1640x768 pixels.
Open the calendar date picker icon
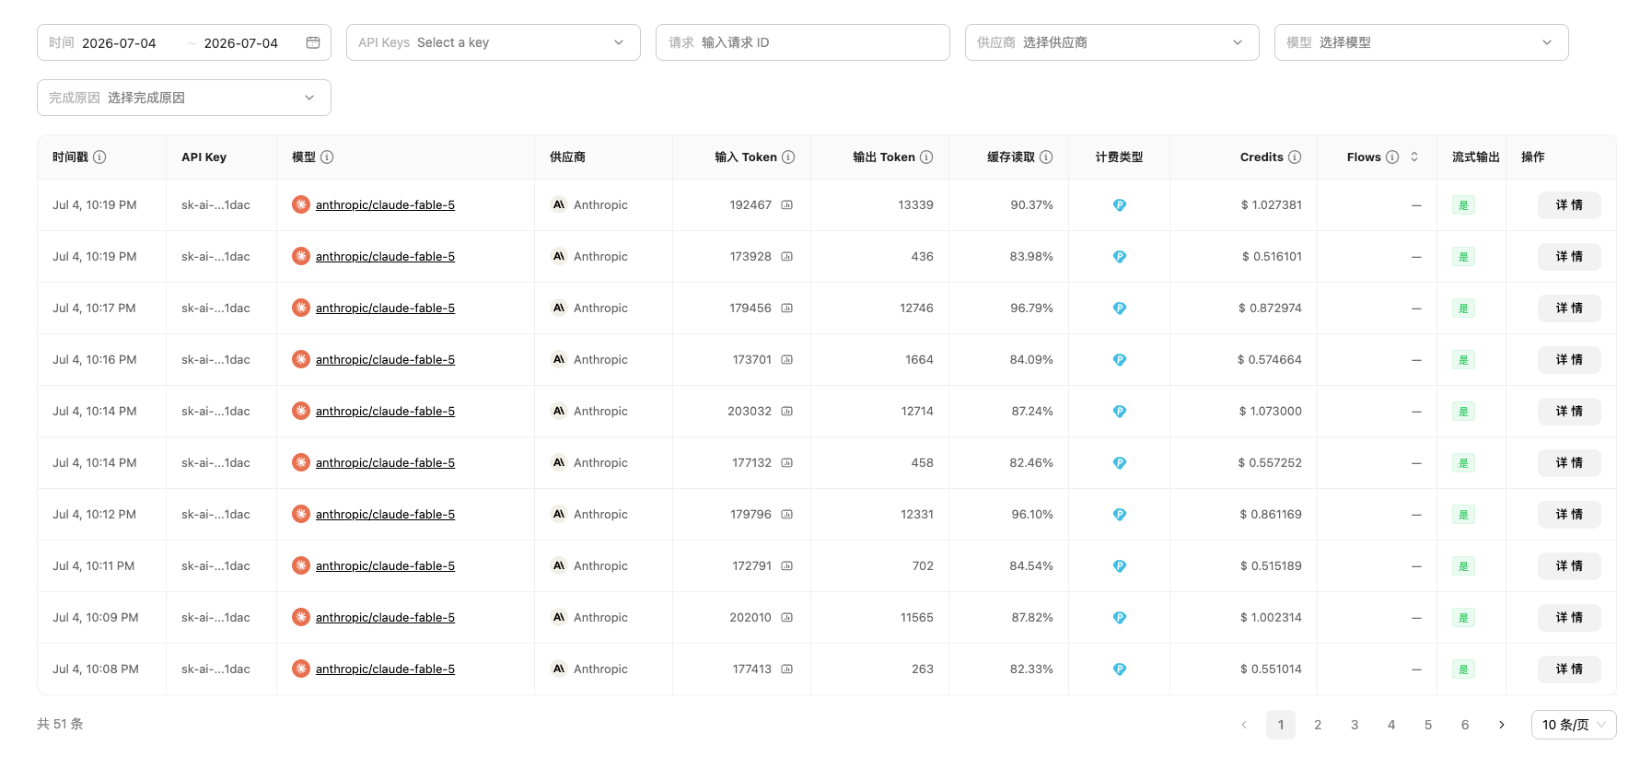pyautogui.click(x=313, y=42)
